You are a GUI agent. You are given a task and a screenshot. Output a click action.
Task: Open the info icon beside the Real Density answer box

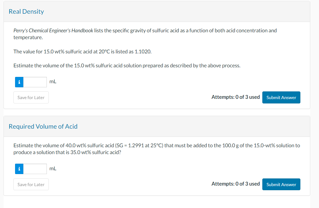coord(19,82)
